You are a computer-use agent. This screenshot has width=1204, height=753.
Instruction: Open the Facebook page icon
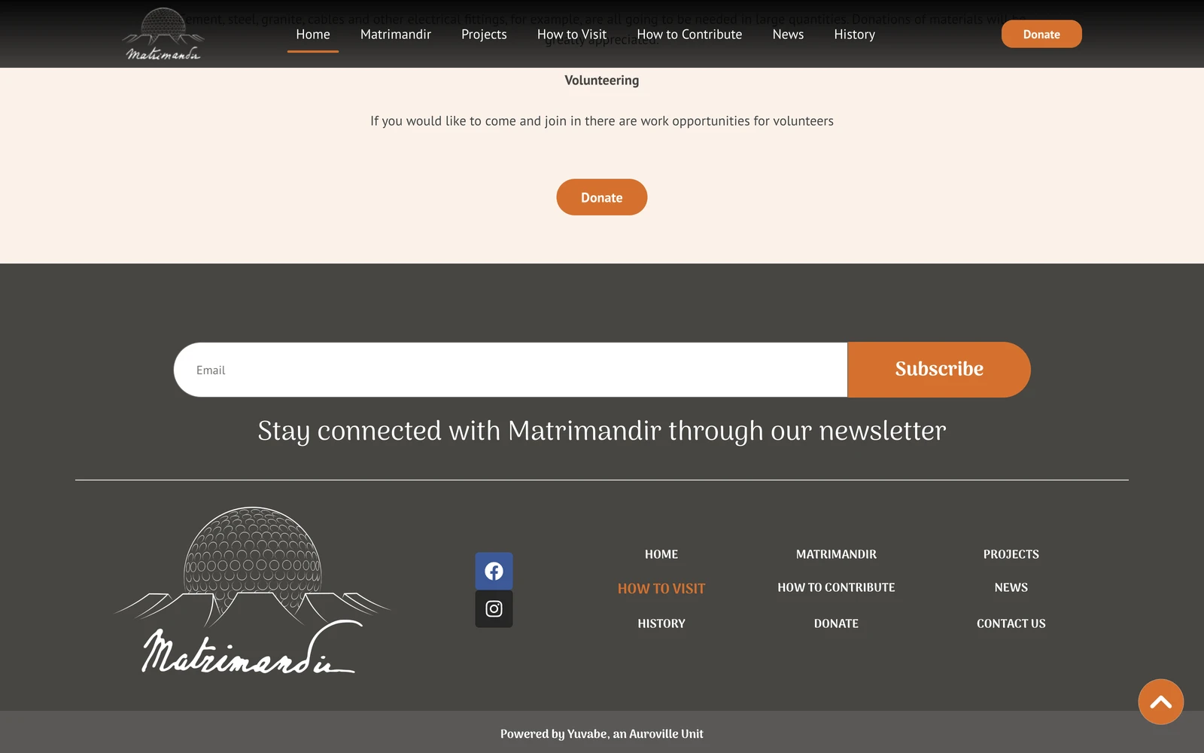click(494, 571)
